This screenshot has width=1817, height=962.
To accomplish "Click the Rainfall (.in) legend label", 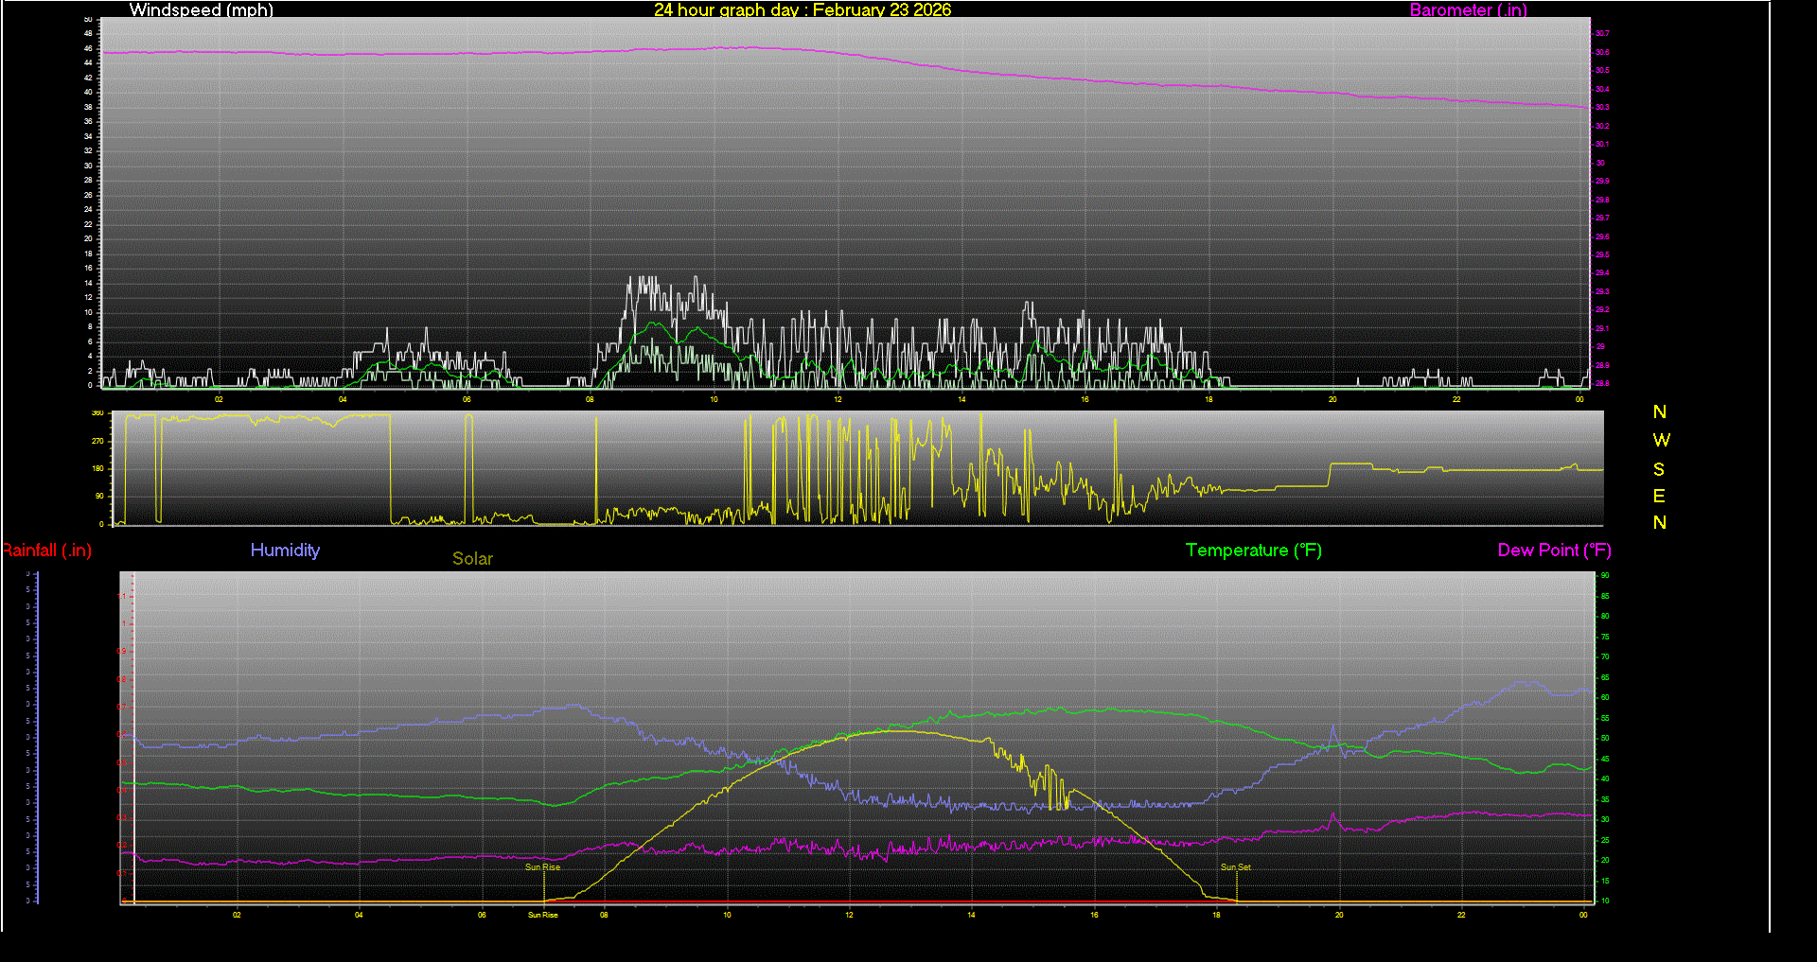I will pos(46,550).
